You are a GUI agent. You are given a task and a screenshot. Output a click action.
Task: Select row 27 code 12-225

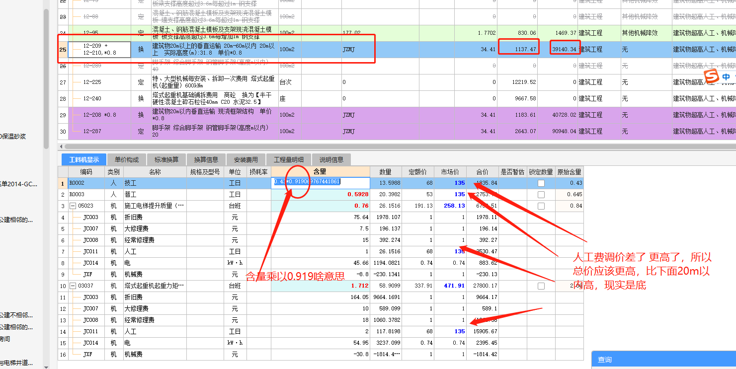coord(99,82)
